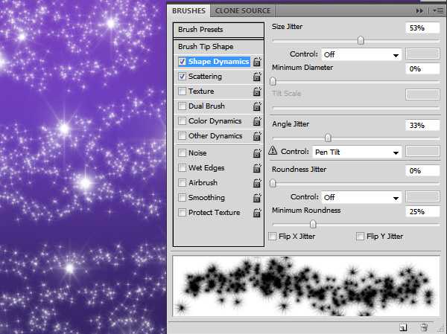The width and height of the screenshot is (447, 334).
Task: Click the lock icon next to Dual Brush
Action: 257,106
